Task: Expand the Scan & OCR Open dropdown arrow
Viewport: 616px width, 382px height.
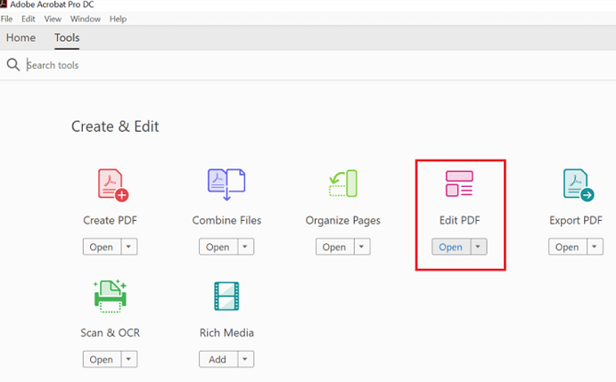Action: click(129, 359)
